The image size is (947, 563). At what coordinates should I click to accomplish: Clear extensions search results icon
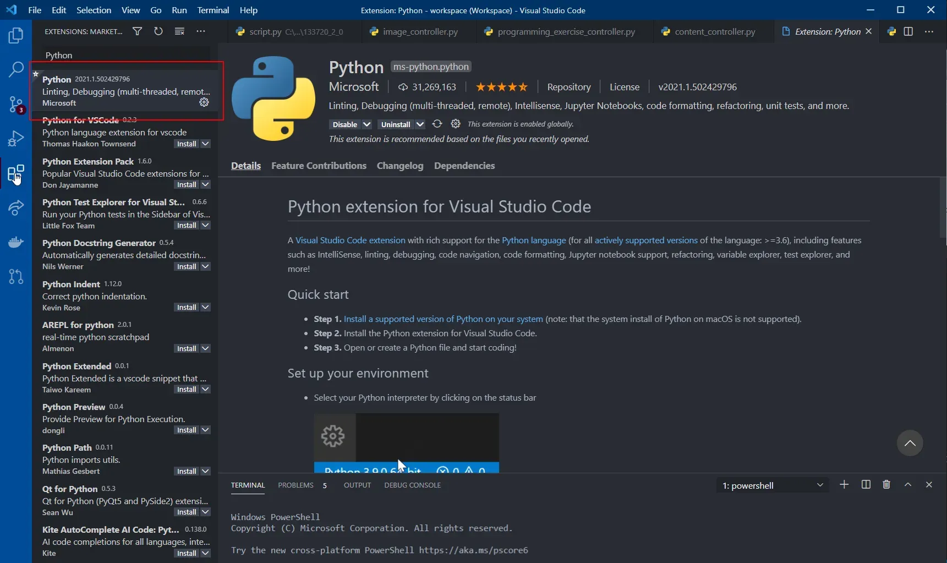click(x=179, y=31)
